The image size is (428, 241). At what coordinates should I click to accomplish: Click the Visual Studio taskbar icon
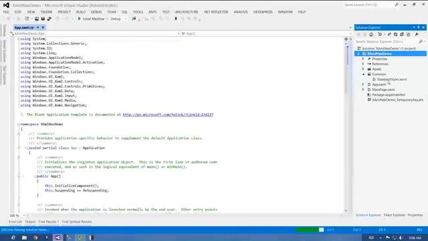(58, 238)
